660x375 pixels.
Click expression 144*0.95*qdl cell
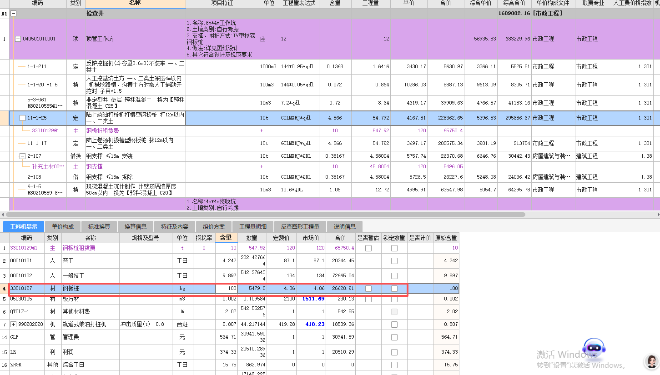pos(299,67)
